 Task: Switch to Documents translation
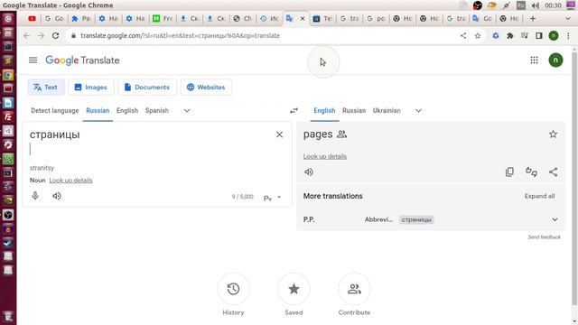click(x=147, y=88)
